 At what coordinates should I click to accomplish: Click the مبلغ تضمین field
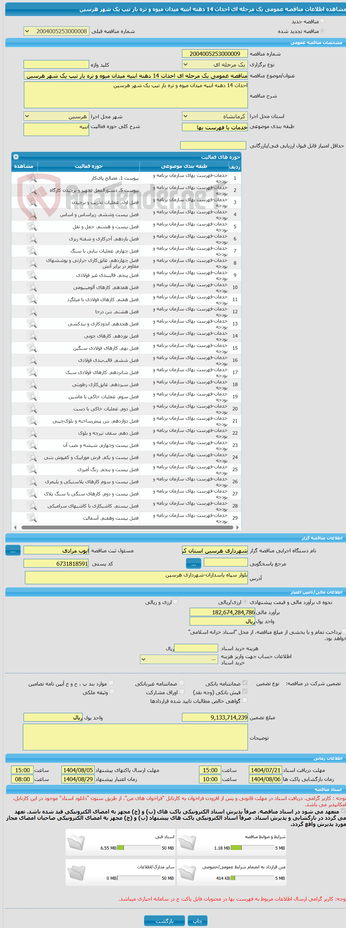[215, 717]
